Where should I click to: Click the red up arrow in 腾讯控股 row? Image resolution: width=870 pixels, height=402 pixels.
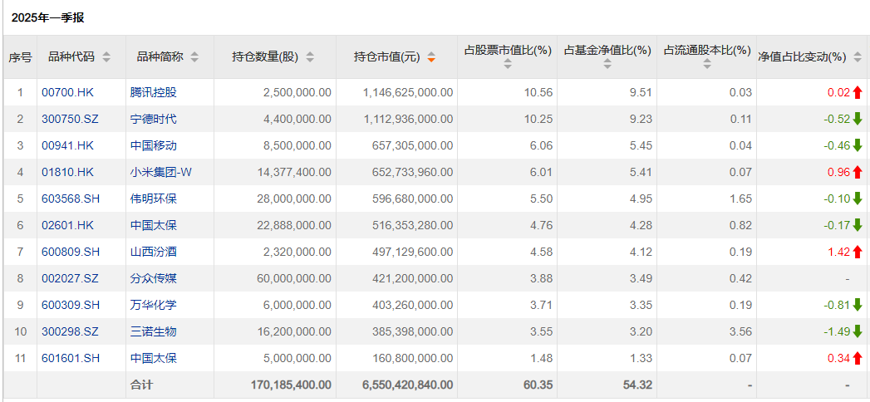858,92
